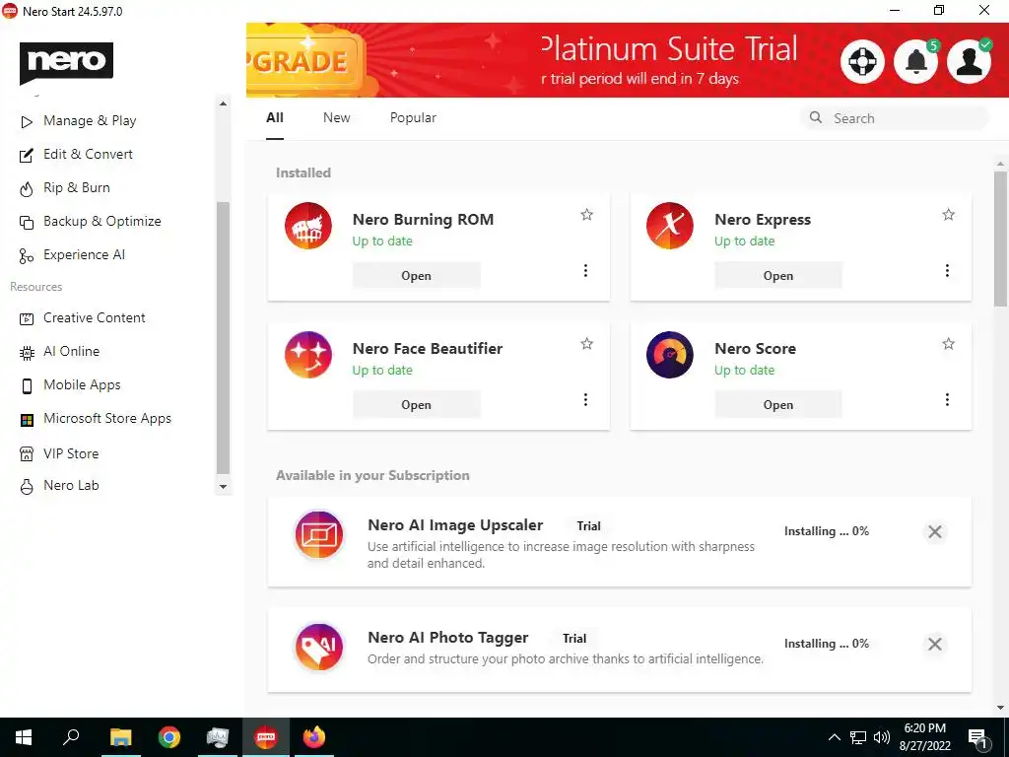Click Nero AI Image Upscaler icon

click(x=319, y=534)
